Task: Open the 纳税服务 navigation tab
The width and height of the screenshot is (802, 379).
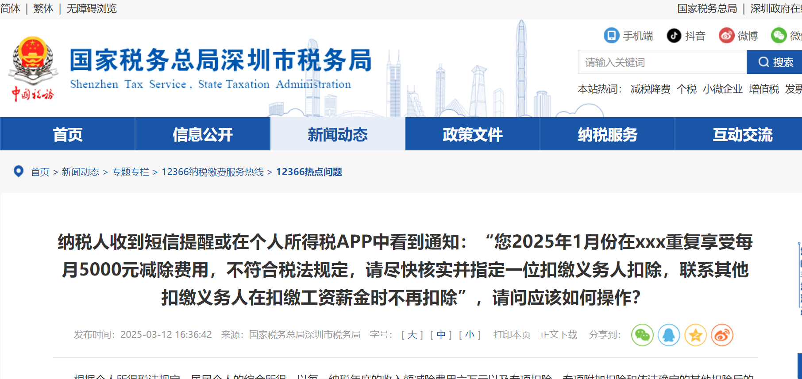Action: pos(608,134)
